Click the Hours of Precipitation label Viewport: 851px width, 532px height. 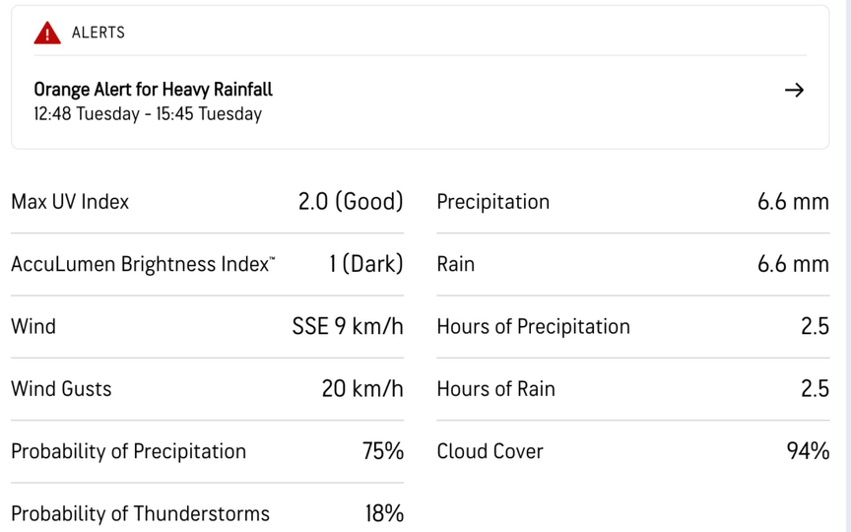(533, 326)
